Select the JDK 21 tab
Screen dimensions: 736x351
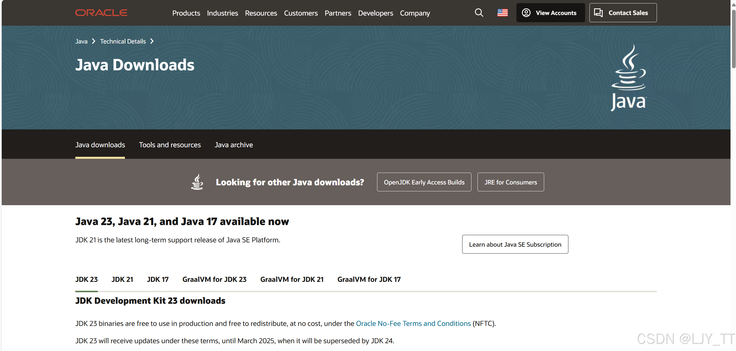(x=122, y=279)
